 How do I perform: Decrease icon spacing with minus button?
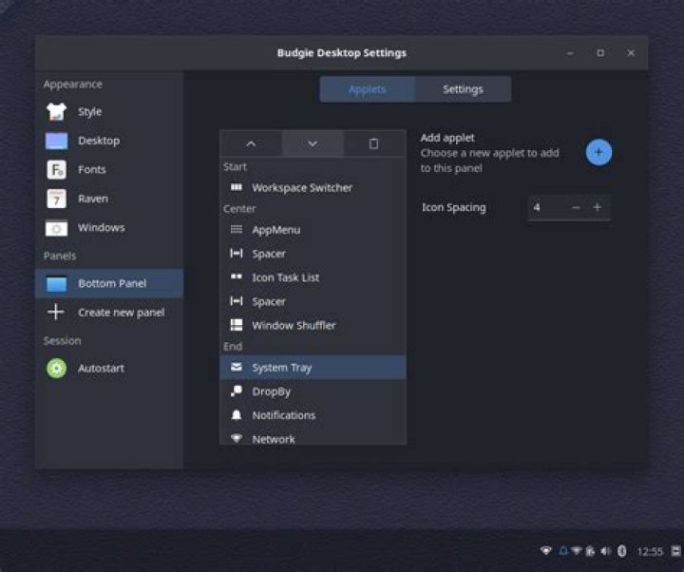[x=576, y=207]
